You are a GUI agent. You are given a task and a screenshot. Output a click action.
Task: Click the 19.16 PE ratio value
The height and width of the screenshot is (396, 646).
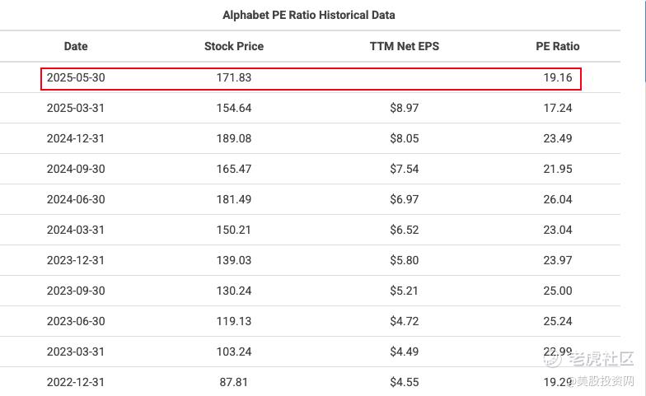click(557, 77)
